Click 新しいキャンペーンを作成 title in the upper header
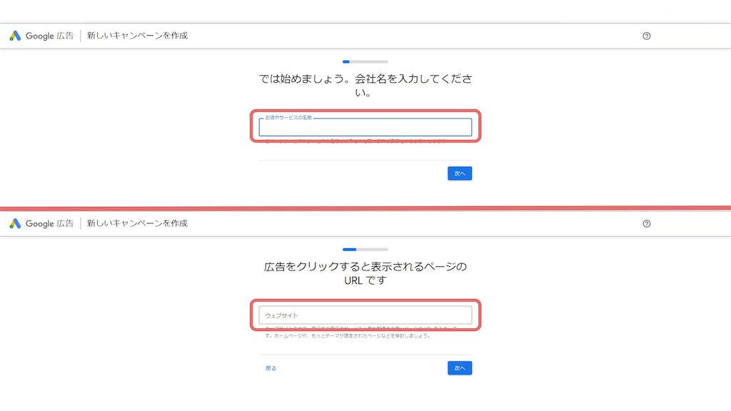The height and width of the screenshot is (411, 731). [137, 36]
